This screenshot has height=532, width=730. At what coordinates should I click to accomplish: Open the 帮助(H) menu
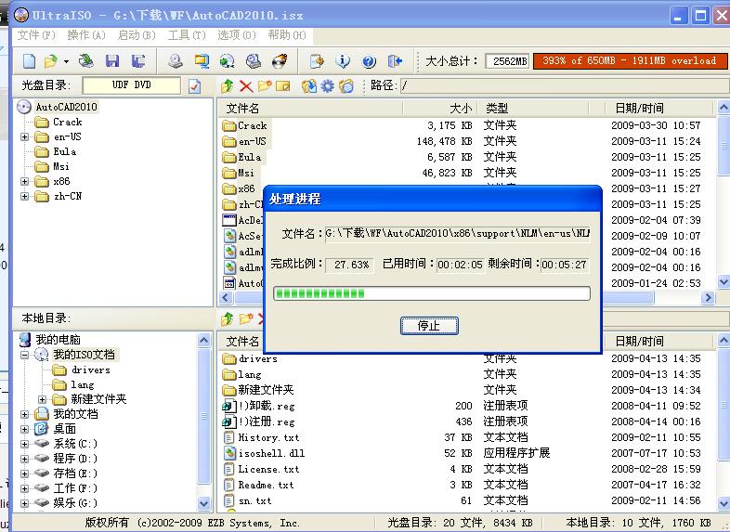coord(287,35)
